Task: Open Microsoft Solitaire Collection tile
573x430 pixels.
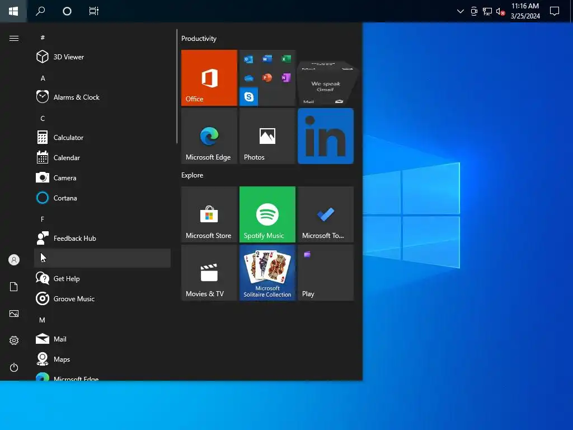Action: tap(267, 273)
